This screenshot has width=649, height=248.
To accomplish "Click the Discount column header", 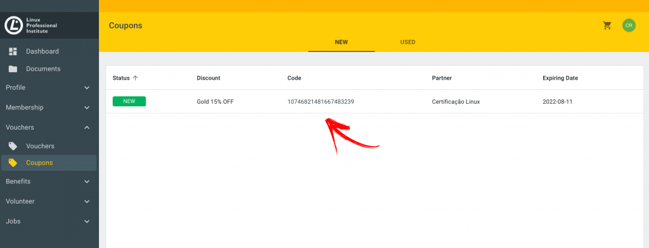I will (x=209, y=78).
